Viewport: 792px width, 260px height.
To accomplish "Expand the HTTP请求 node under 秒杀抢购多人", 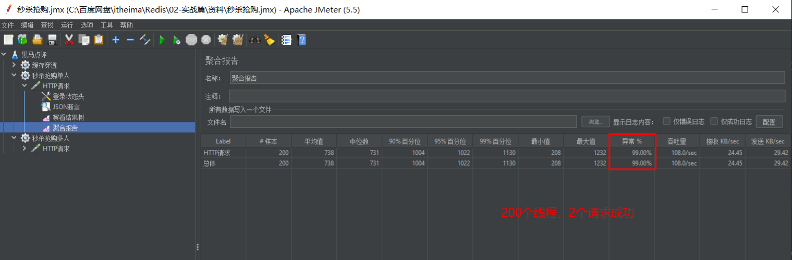I will point(25,148).
